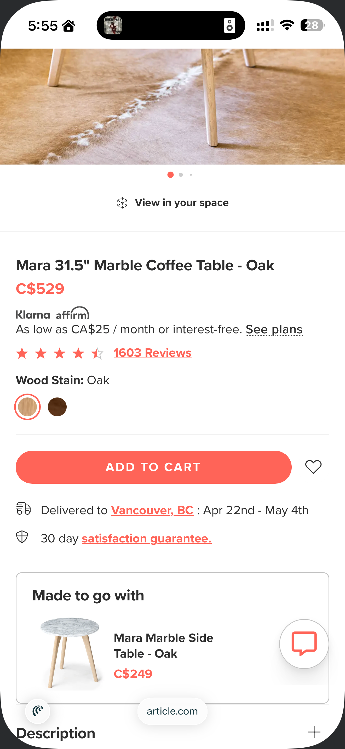Expand the Description section plus icon

314,732
